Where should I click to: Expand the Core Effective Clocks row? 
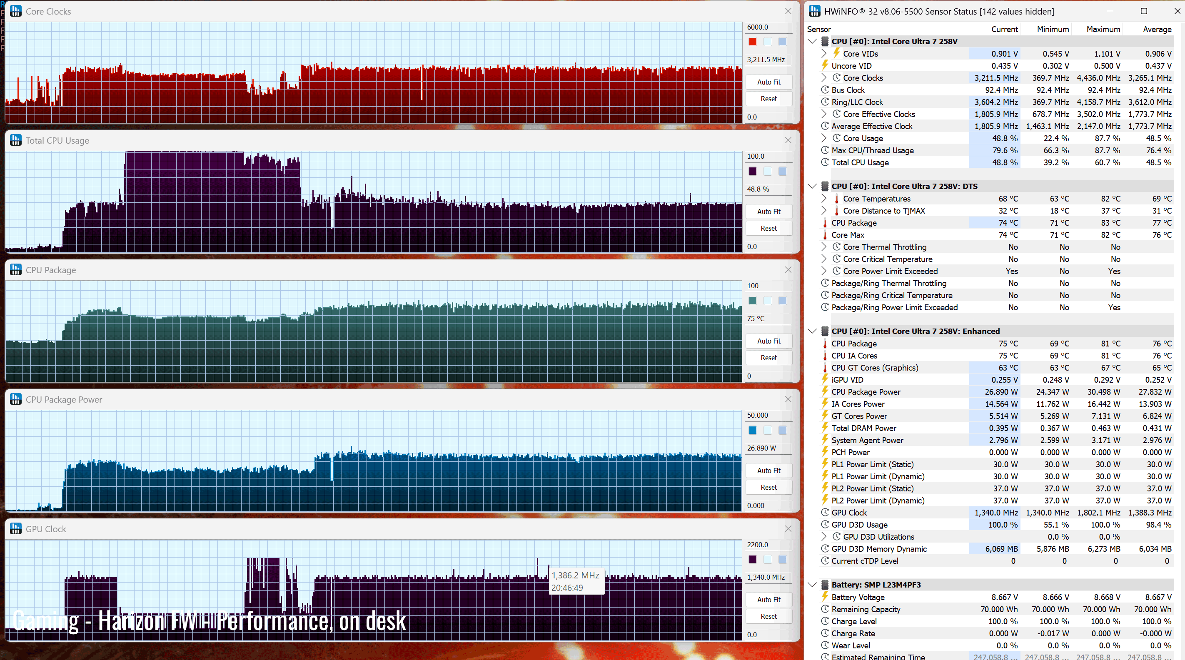tap(824, 114)
